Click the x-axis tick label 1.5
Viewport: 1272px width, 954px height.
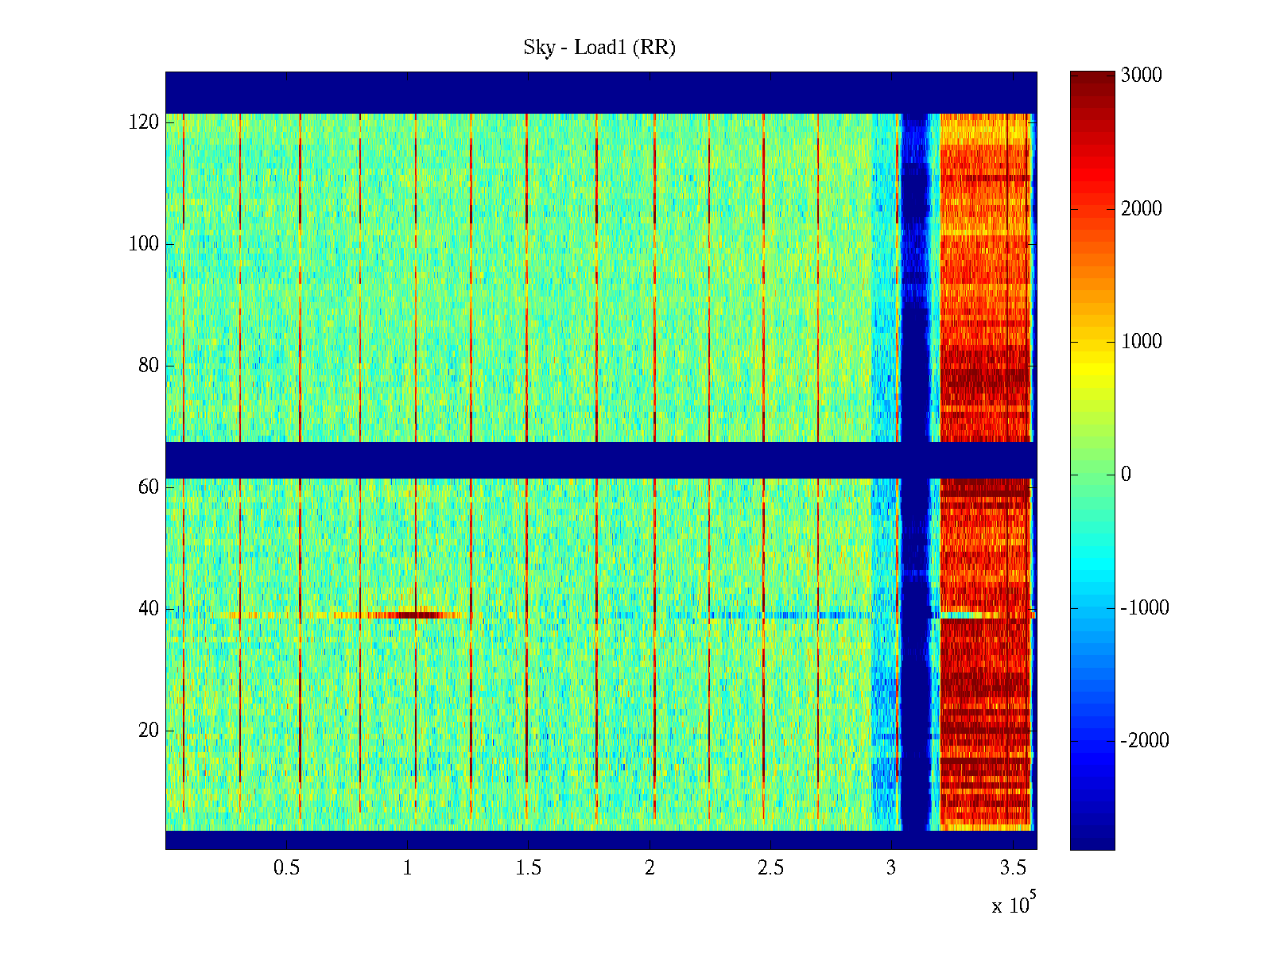click(x=529, y=868)
